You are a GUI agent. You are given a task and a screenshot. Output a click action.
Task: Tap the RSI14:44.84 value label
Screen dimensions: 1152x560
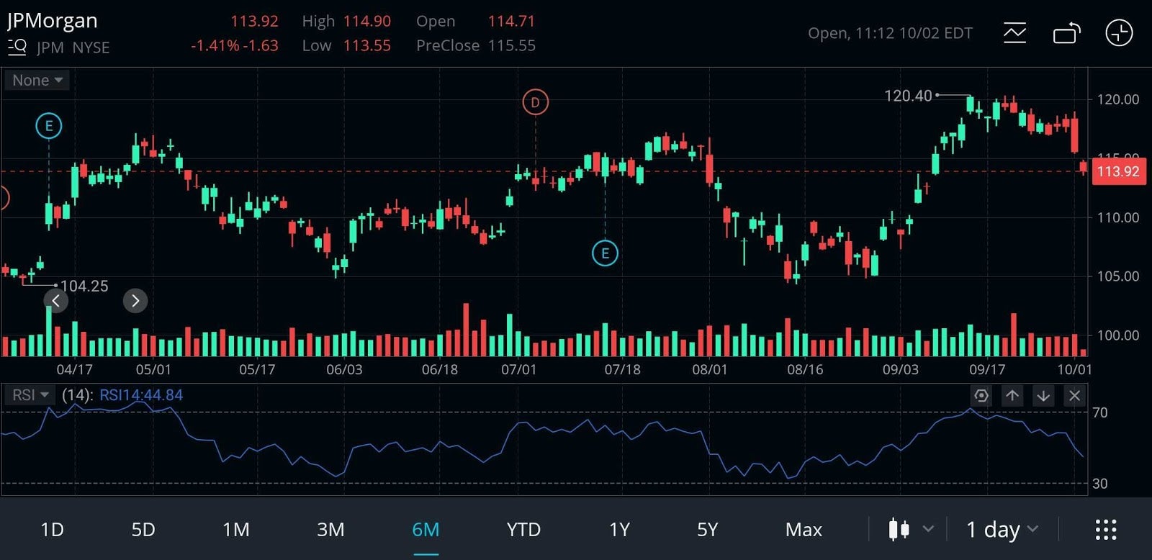click(x=141, y=395)
